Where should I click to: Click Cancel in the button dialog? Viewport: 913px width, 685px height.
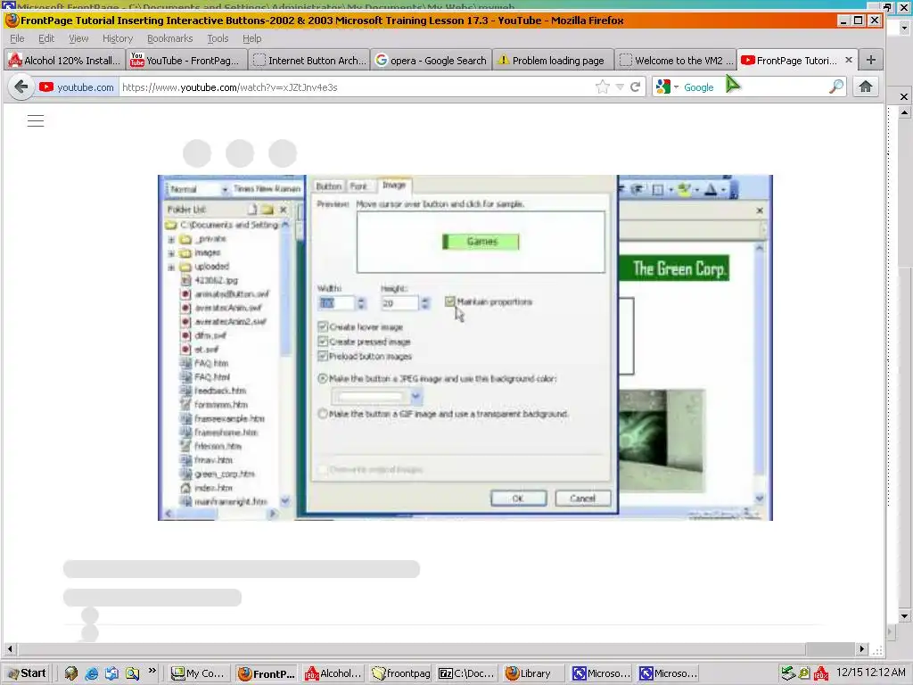(582, 499)
